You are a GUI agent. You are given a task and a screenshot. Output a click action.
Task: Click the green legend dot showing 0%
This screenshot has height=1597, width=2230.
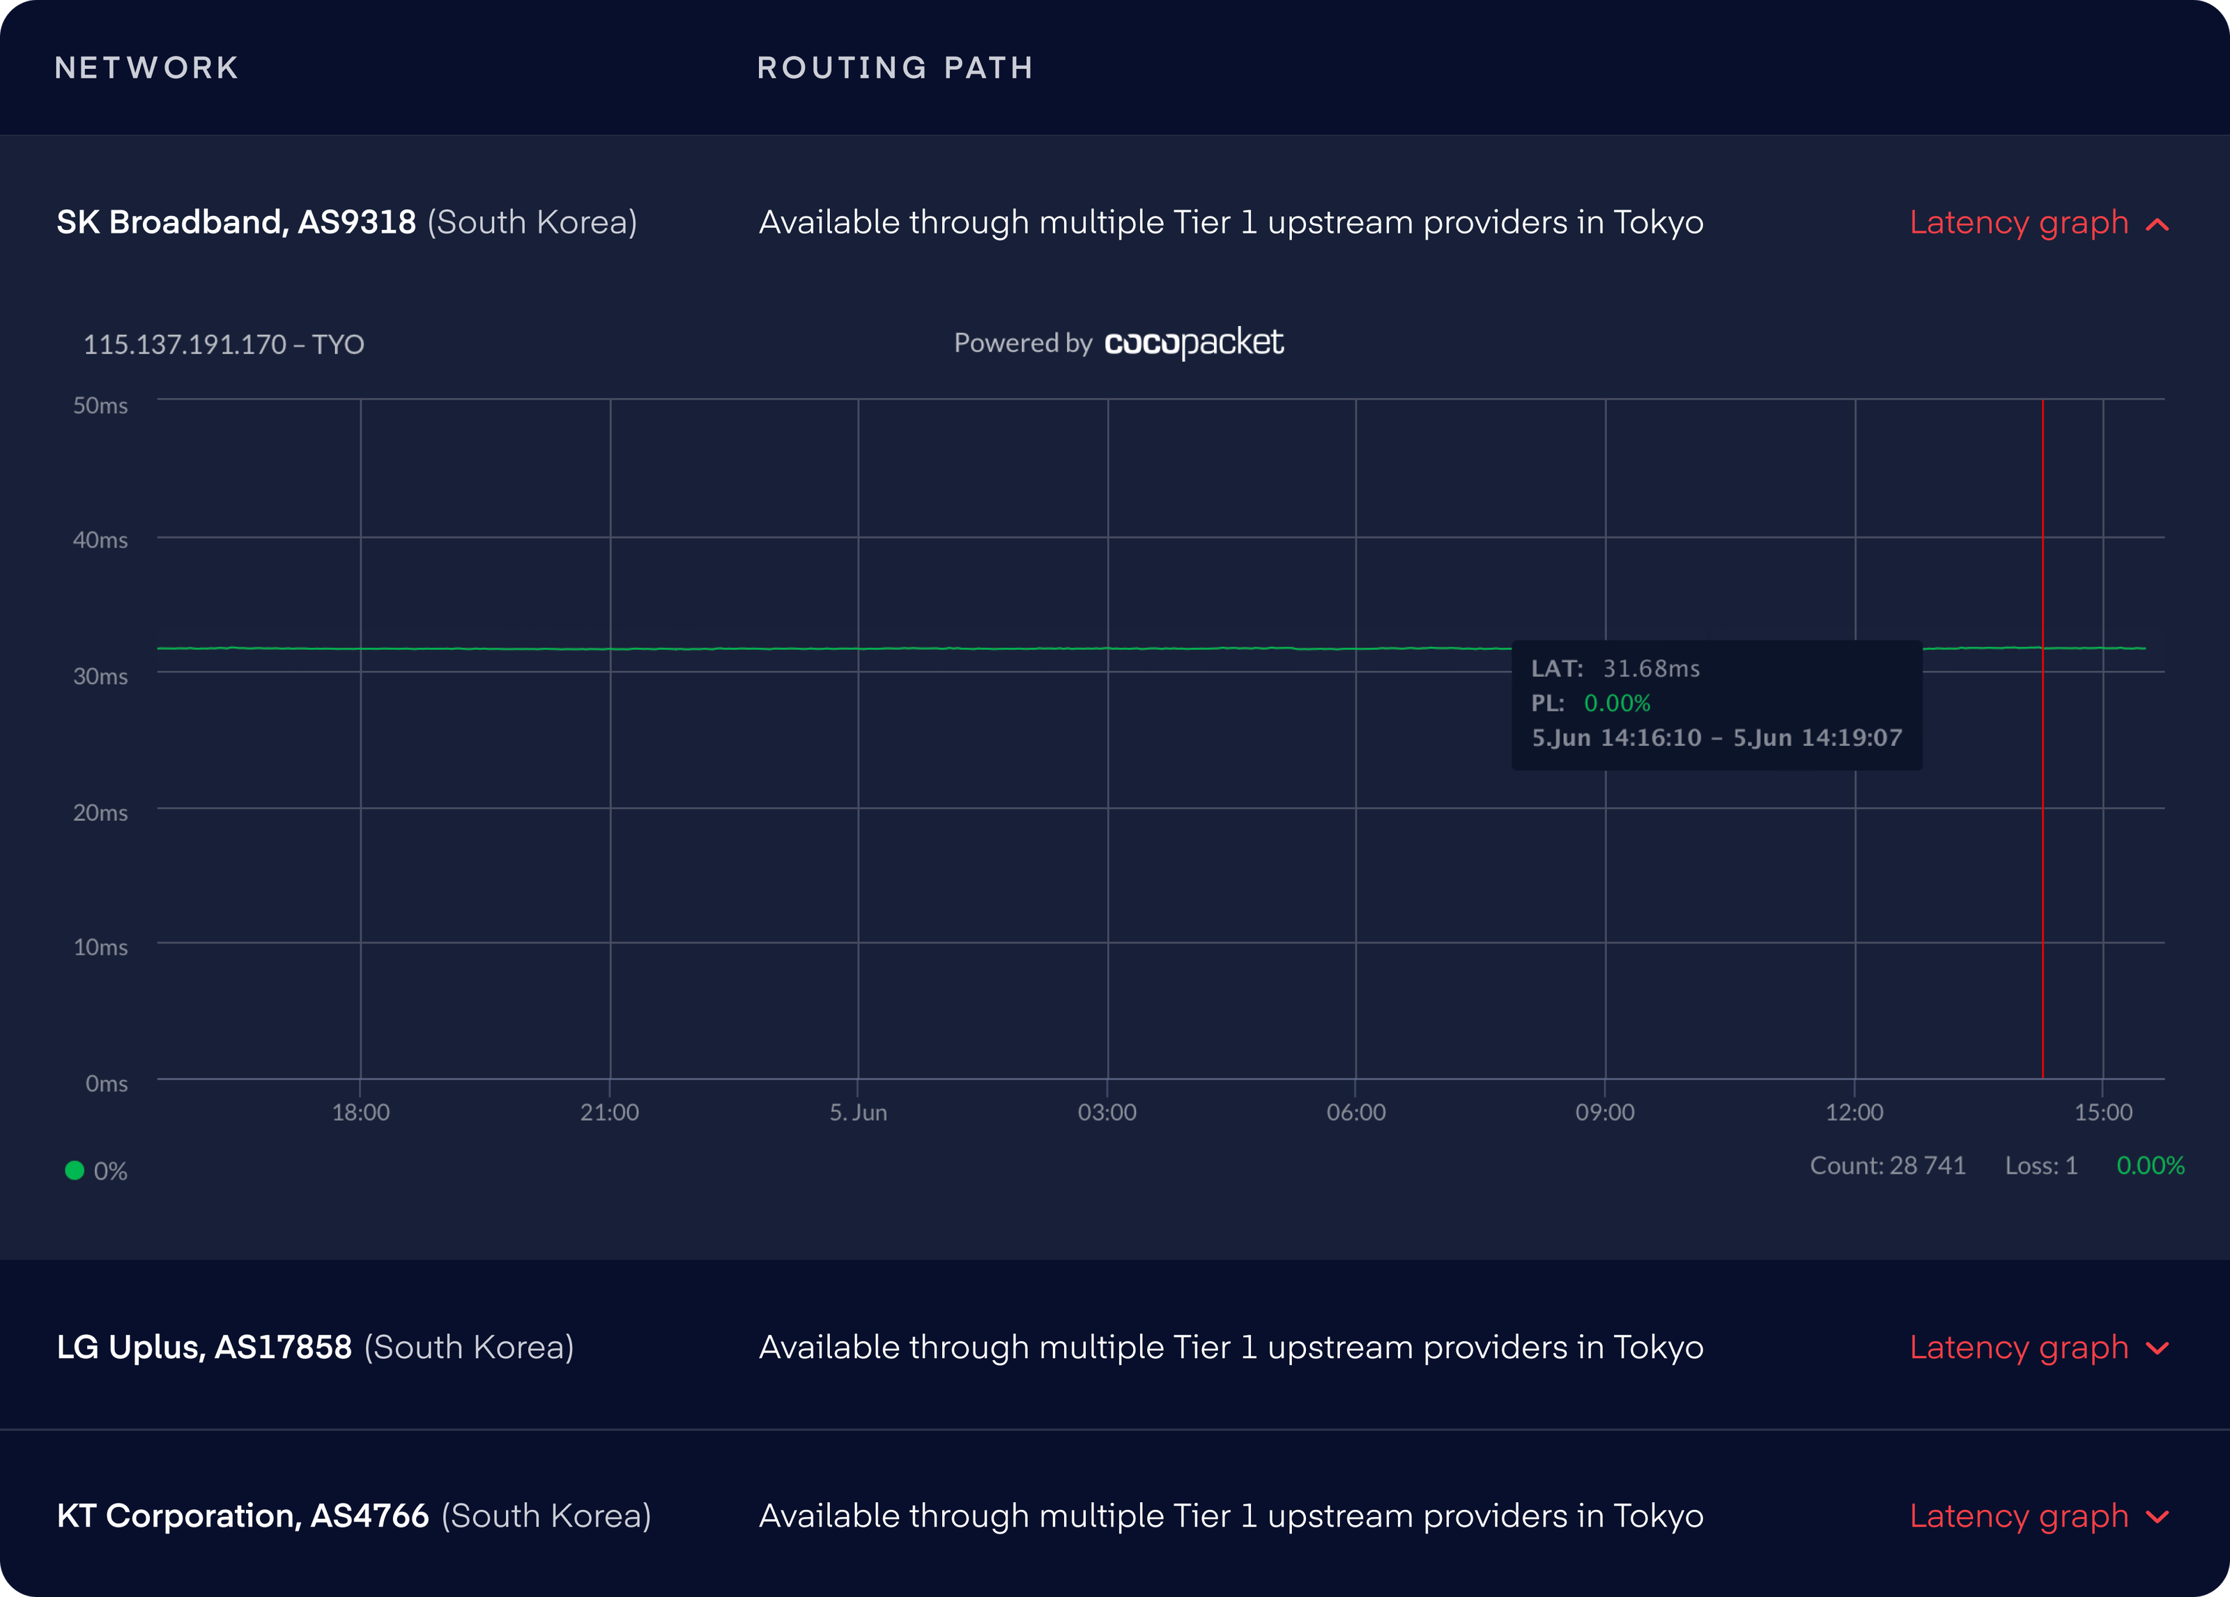tap(75, 1169)
